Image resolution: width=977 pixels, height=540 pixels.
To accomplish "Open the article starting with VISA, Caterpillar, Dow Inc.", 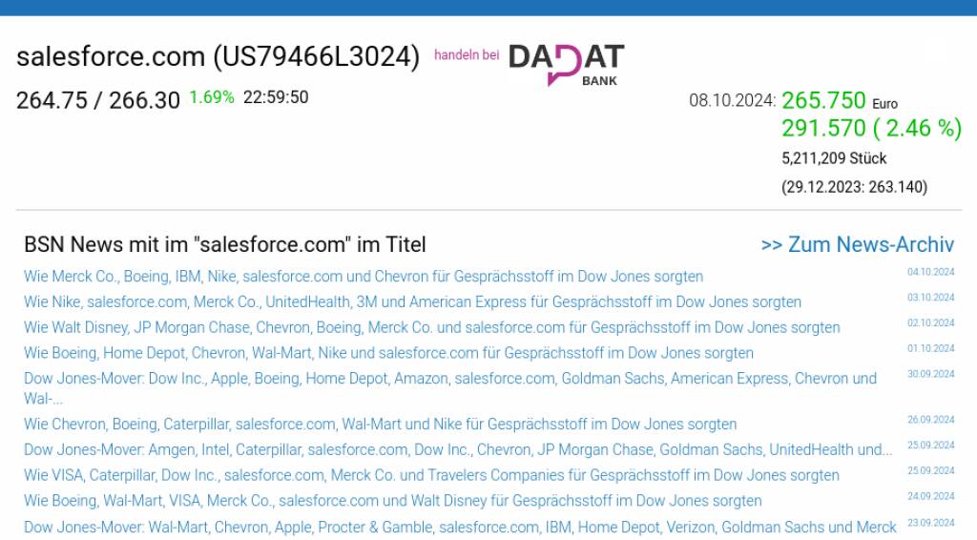I will point(431,474).
